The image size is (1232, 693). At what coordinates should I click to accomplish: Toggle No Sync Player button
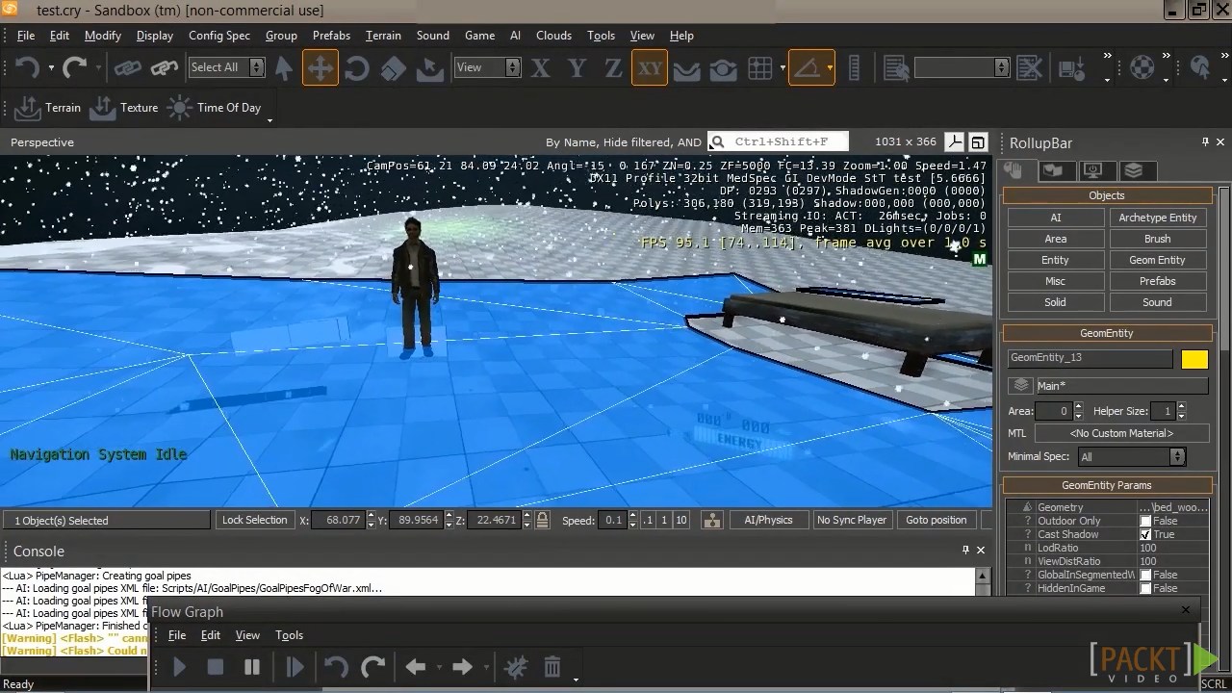852,520
